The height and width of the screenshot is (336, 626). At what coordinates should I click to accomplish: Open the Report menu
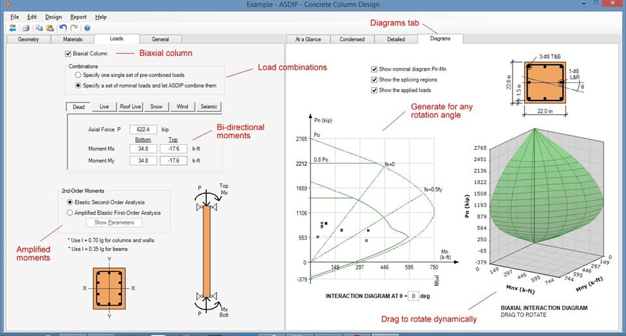pyautogui.click(x=78, y=17)
